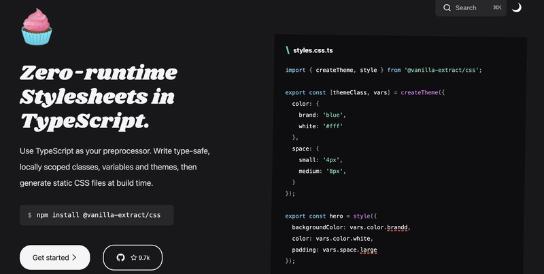Click the npm install @vanilla-extract/css command

click(97, 215)
